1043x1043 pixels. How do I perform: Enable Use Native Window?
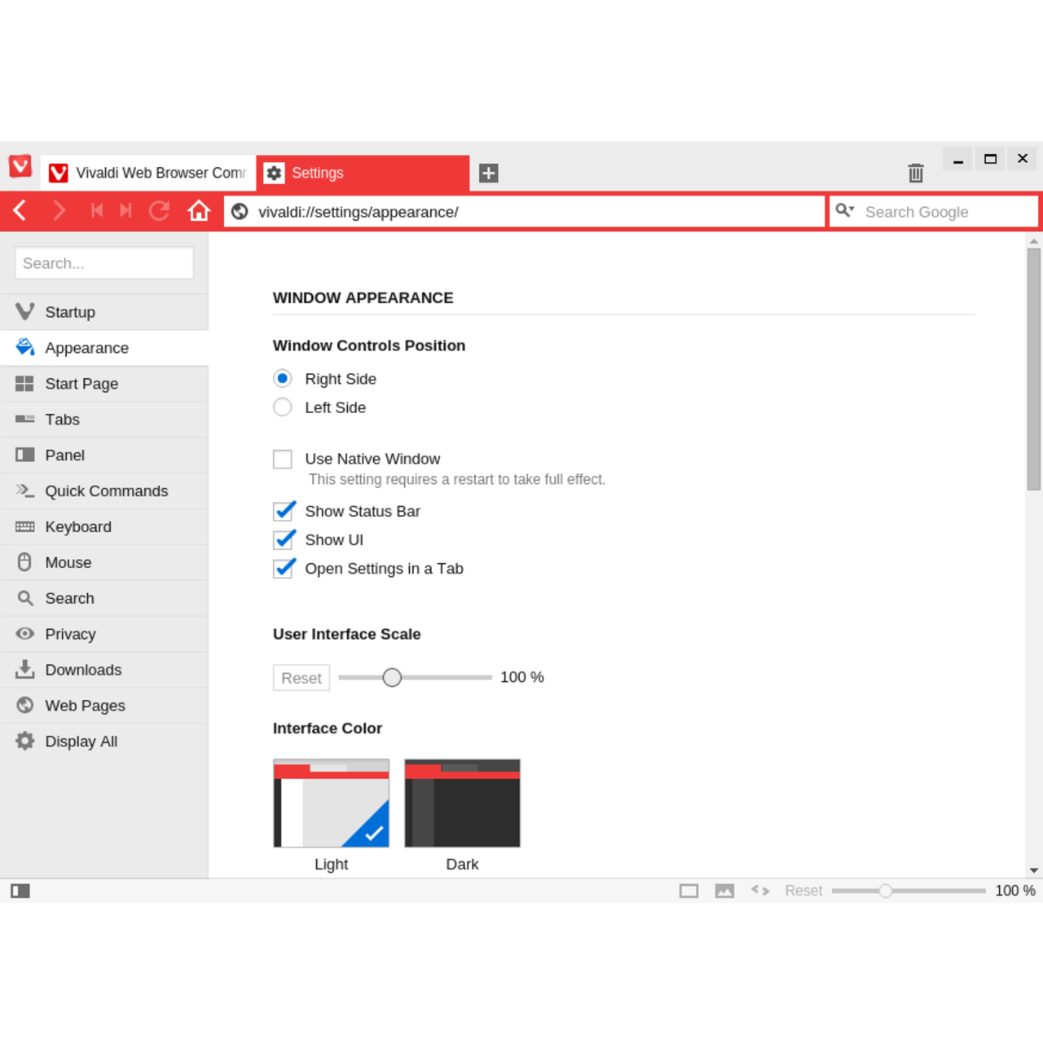[282, 459]
